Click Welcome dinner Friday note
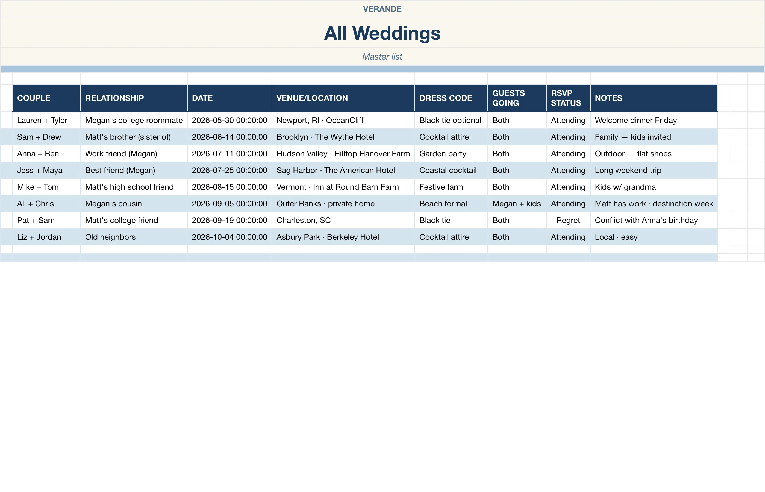Image resolution: width=765 pixels, height=492 pixels. 654,120
